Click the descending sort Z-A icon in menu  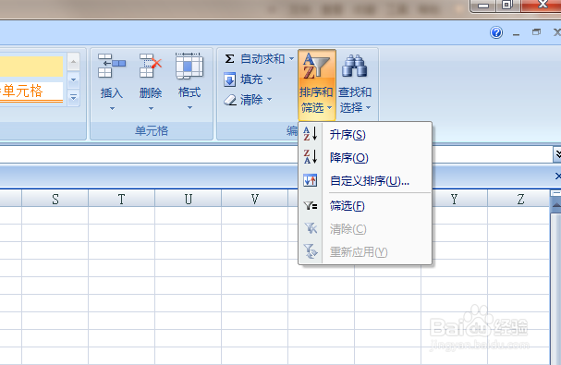click(x=311, y=156)
